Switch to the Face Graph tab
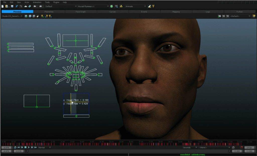Image resolution: width=257 pixels, height=156 pixels. click(81, 11)
